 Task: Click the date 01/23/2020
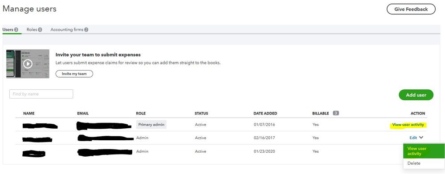265,151
